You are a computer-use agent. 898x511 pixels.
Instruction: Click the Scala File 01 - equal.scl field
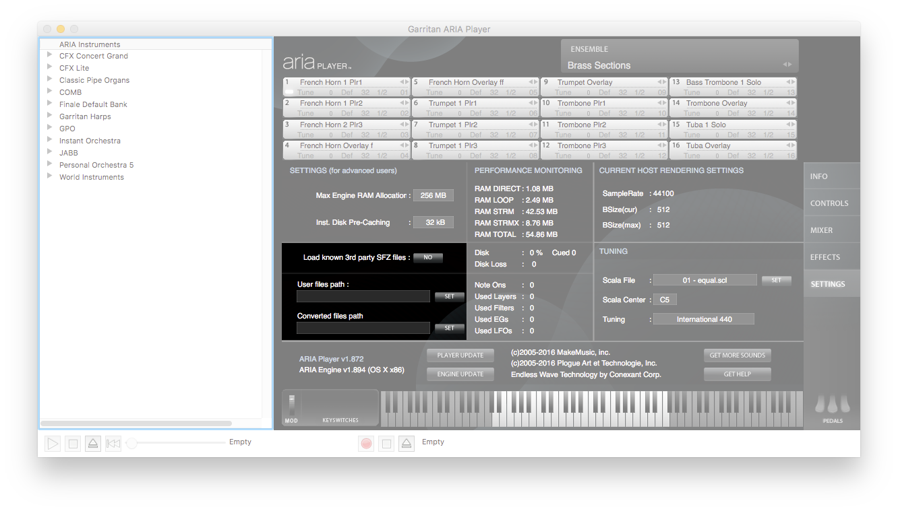[705, 280]
